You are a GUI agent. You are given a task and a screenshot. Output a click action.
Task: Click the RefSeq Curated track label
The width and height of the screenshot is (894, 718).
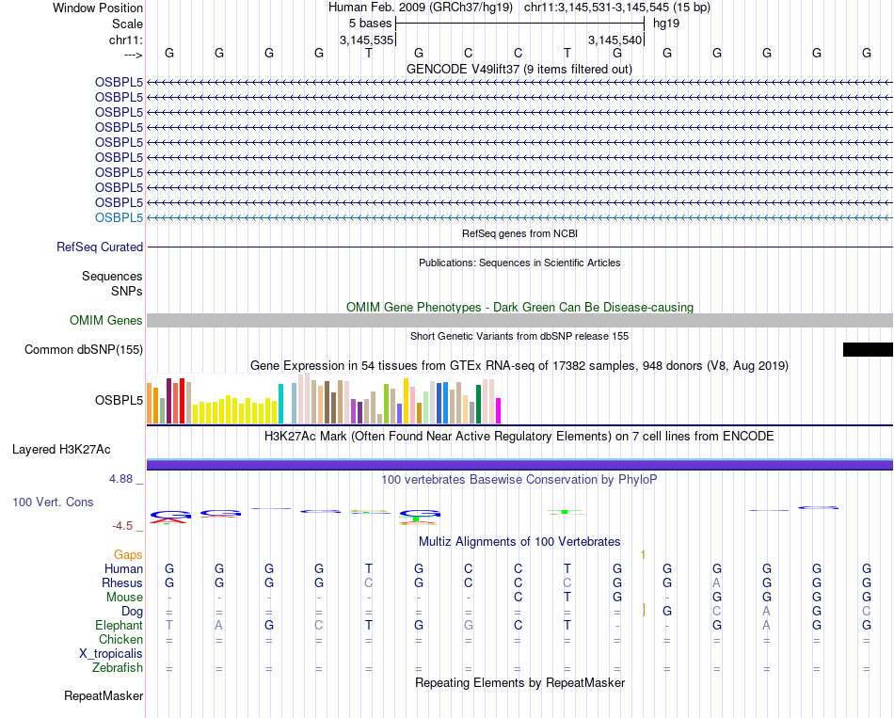pos(100,247)
